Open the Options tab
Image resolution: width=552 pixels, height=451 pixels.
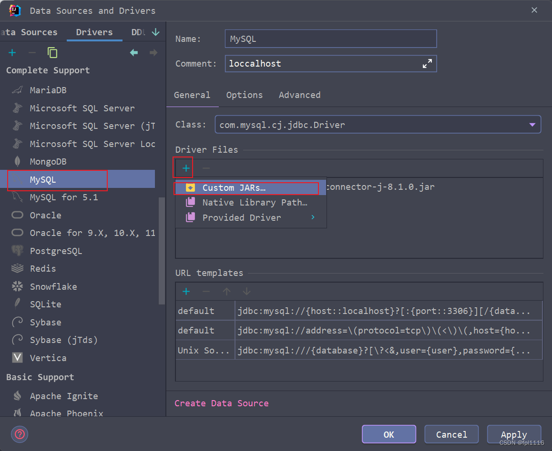coord(245,95)
